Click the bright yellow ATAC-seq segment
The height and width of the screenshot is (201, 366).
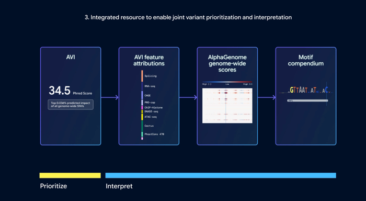pos(142,117)
